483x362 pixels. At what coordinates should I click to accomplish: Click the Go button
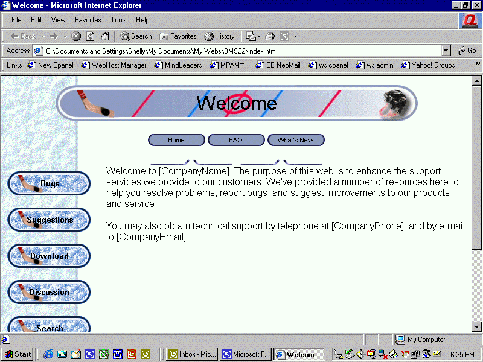[x=467, y=51]
